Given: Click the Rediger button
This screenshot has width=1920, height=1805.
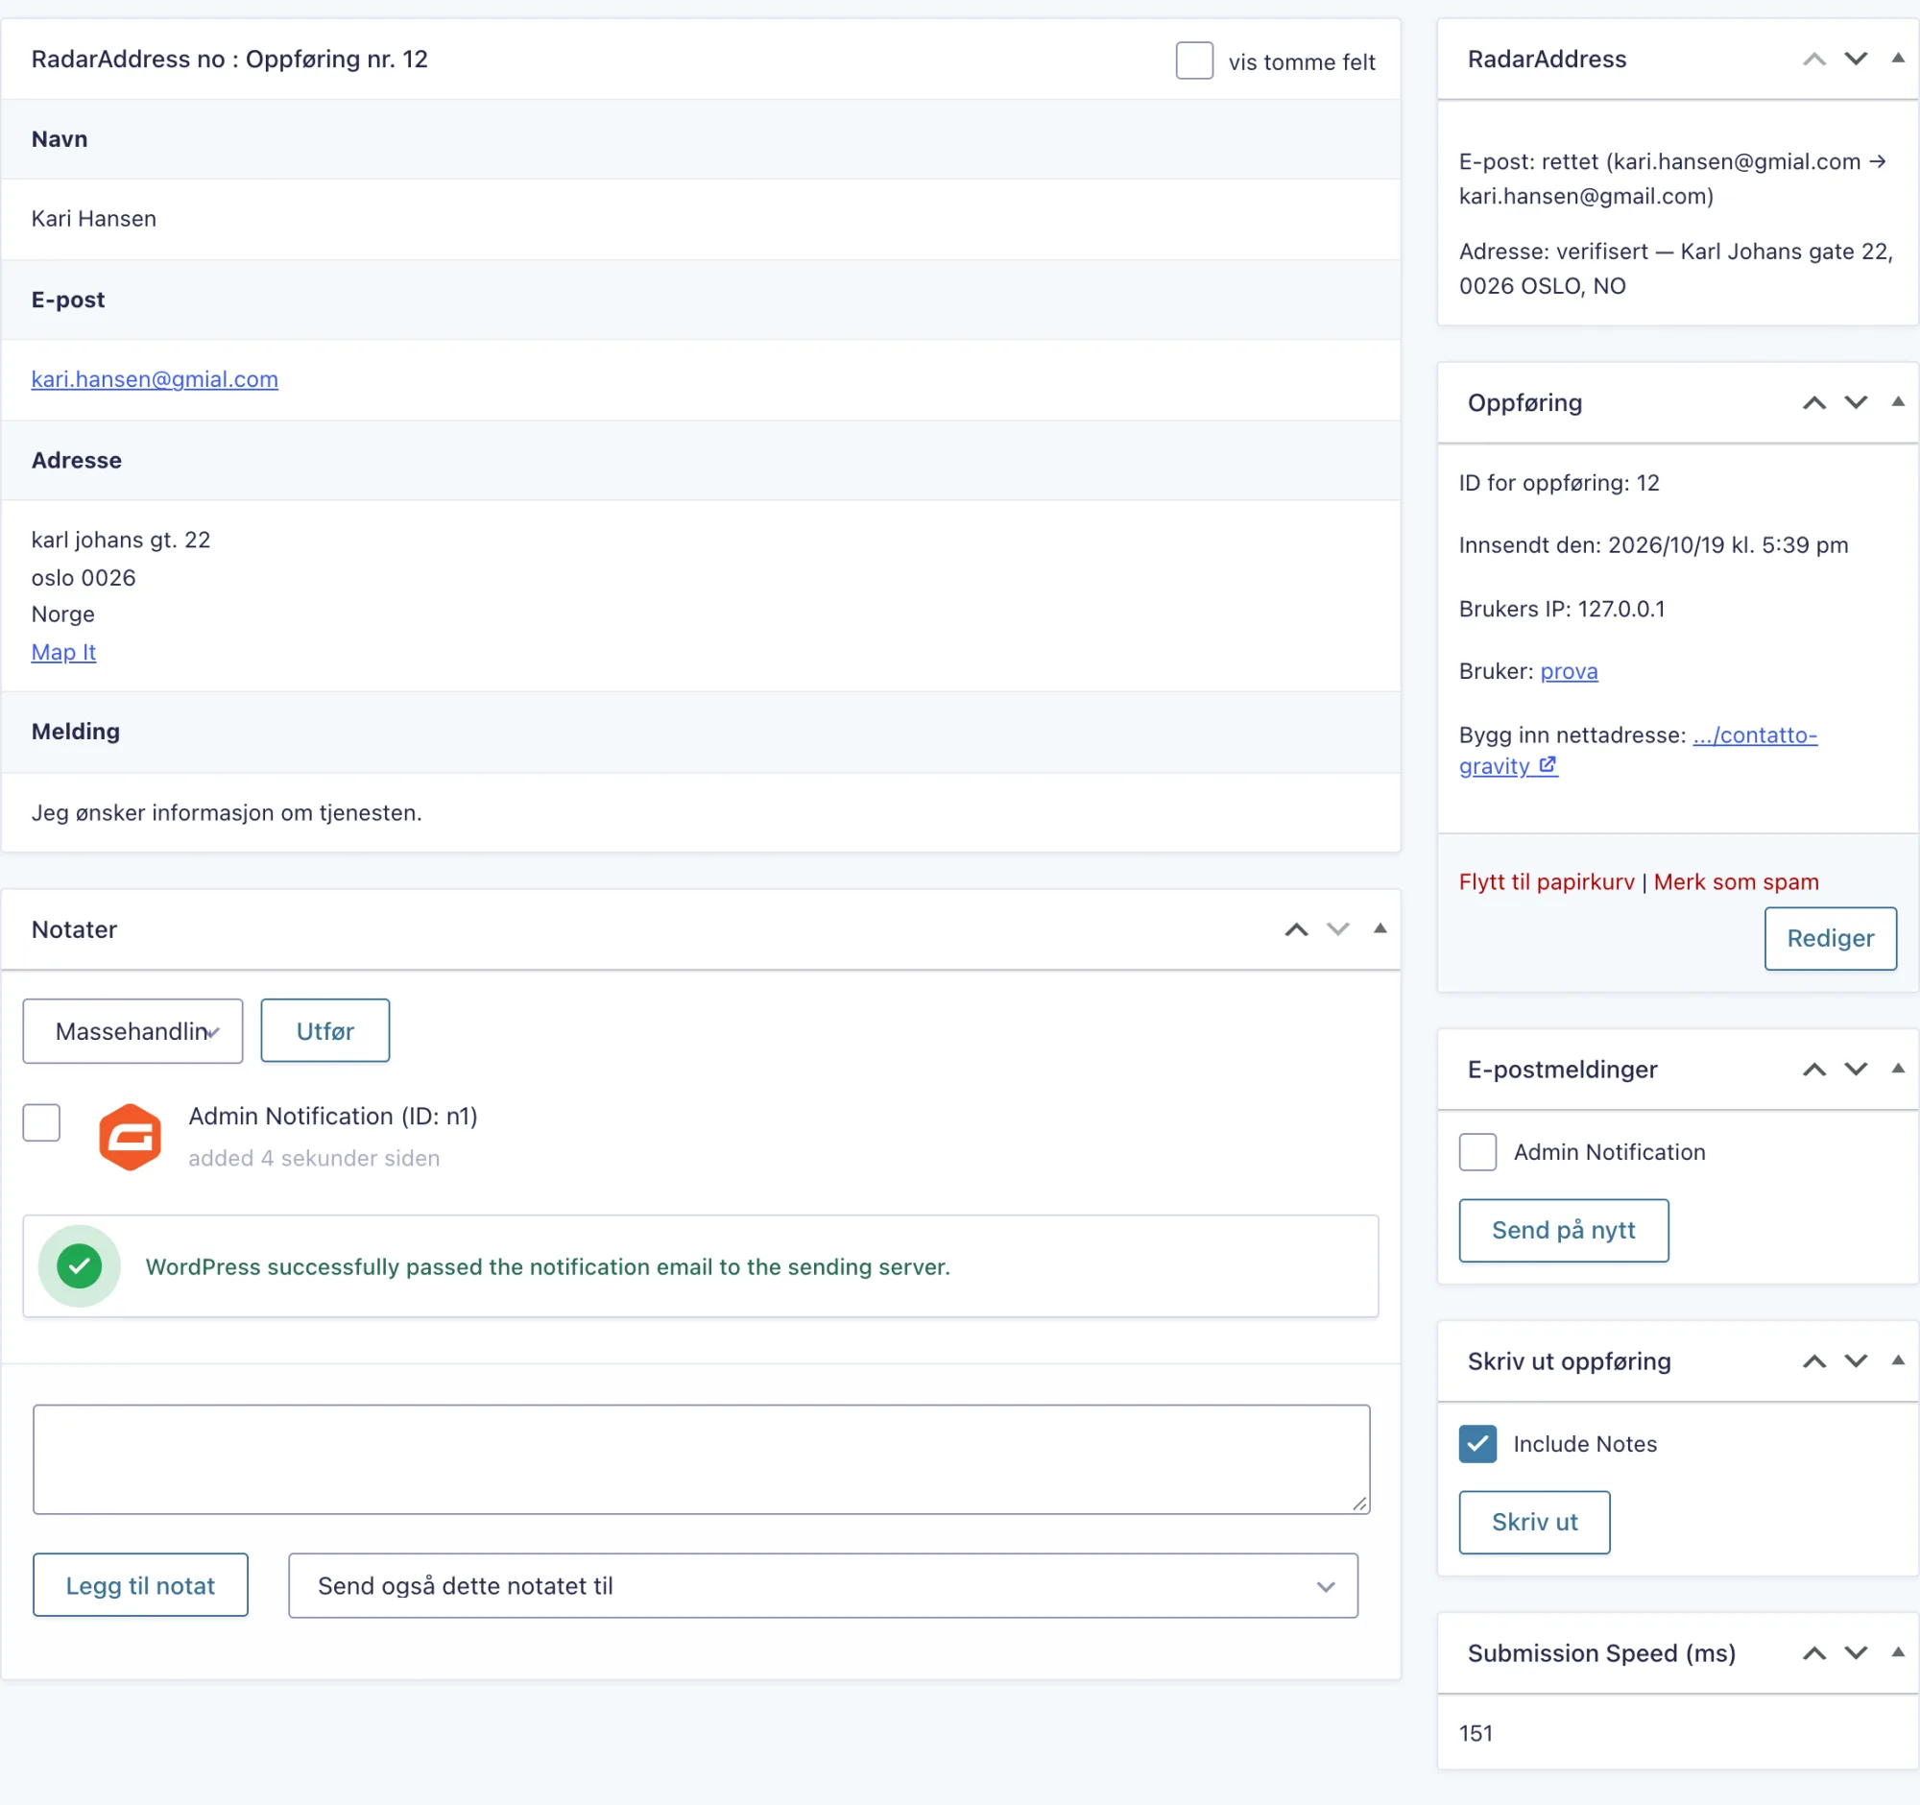Looking at the screenshot, I should pyautogui.click(x=1829, y=938).
